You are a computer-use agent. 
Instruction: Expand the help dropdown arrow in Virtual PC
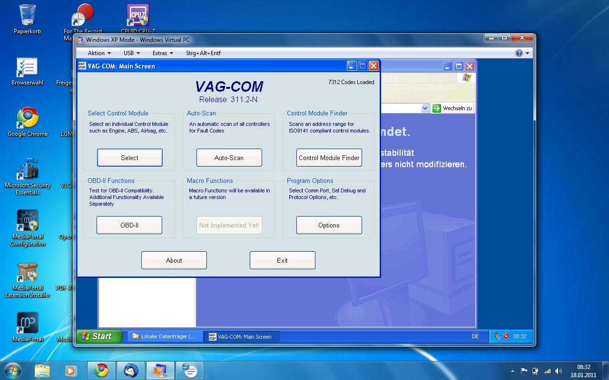tap(528, 54)
